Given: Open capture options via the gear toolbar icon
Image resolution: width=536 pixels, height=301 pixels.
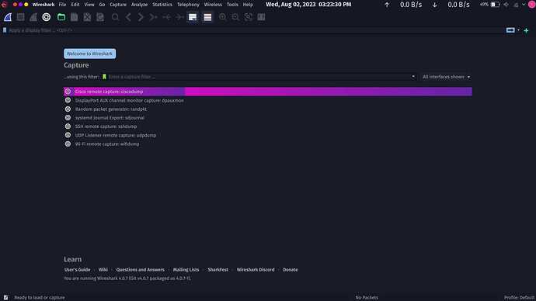Looking at the screenshot, I should click(46, 17).
